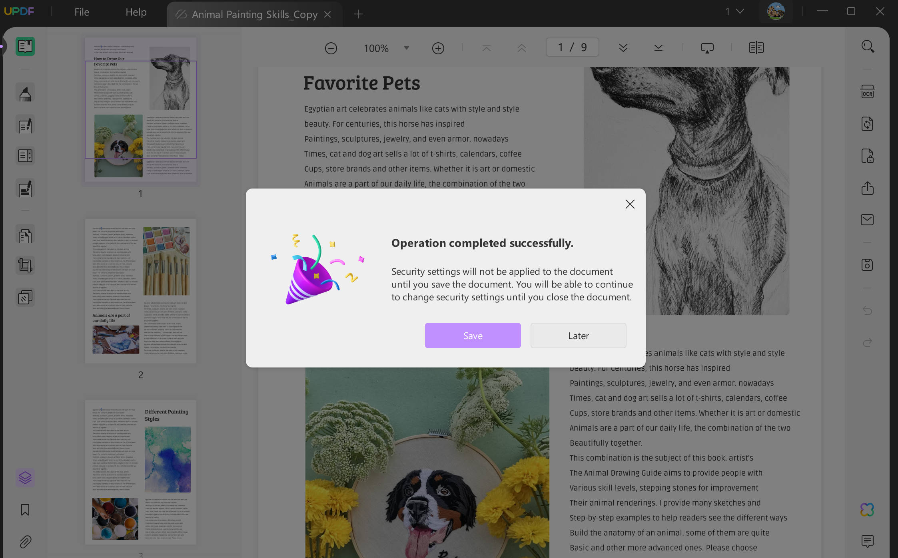Run OCR from the right sidebar
Viewport: 898px width, 558px height.
[x=867, y=92]
